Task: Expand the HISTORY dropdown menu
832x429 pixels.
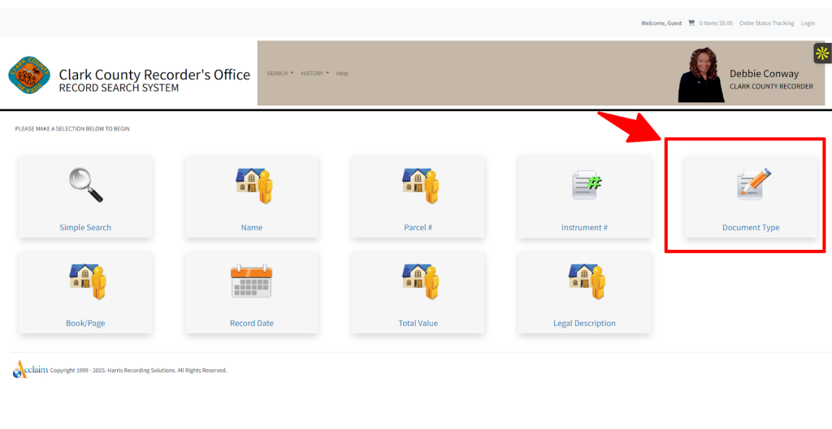Action: pos(314,73)
